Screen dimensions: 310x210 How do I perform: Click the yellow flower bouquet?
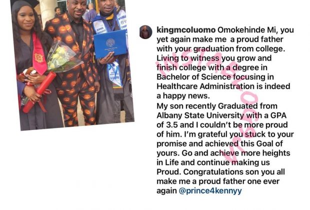tap(63, 57)
